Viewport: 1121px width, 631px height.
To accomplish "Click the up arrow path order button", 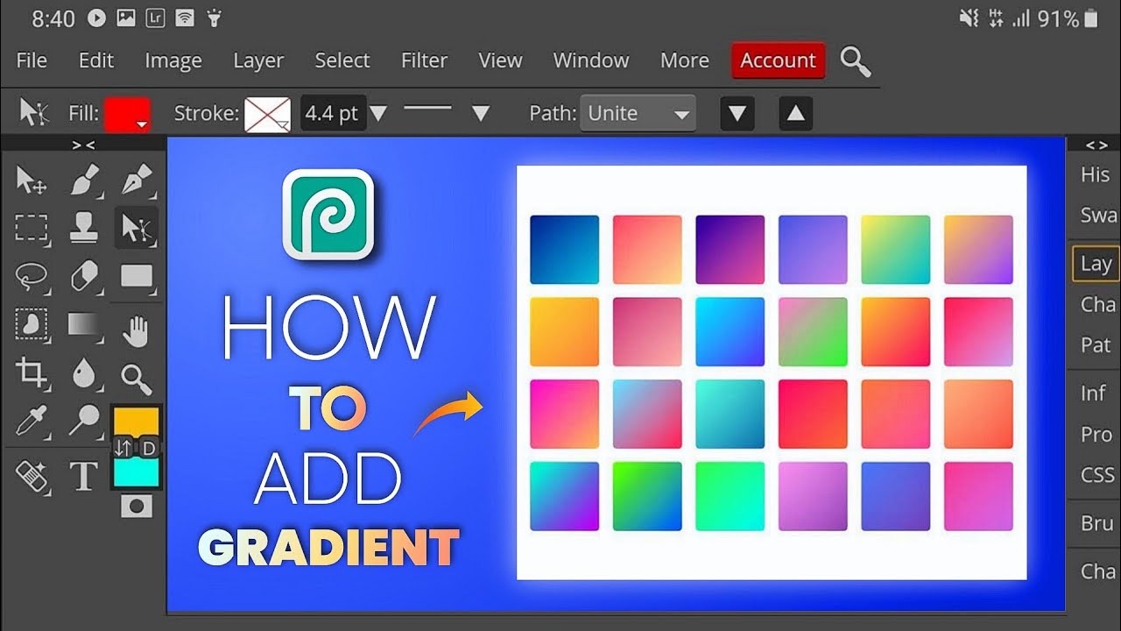I will 795,113.
